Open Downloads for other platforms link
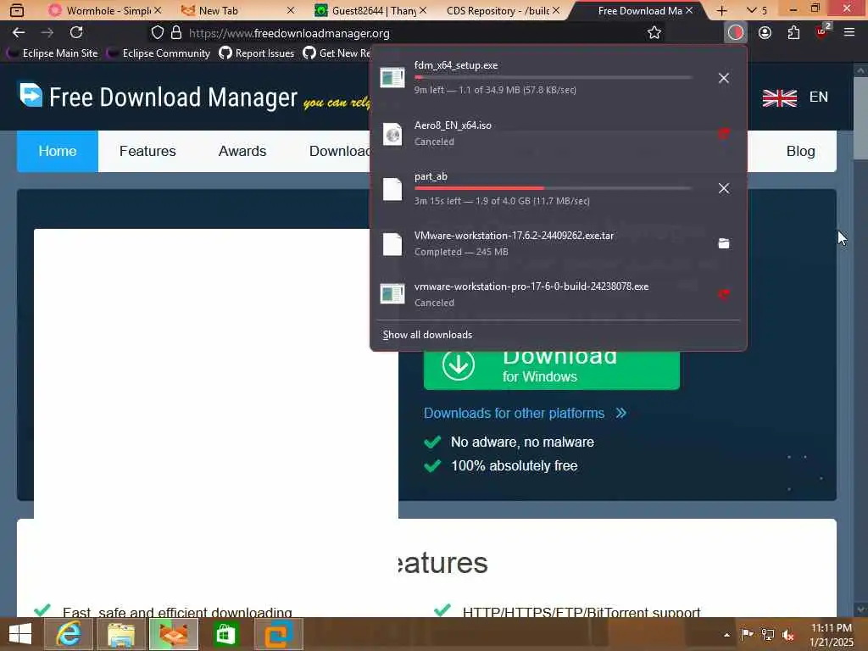 click(x=525, y=413)
